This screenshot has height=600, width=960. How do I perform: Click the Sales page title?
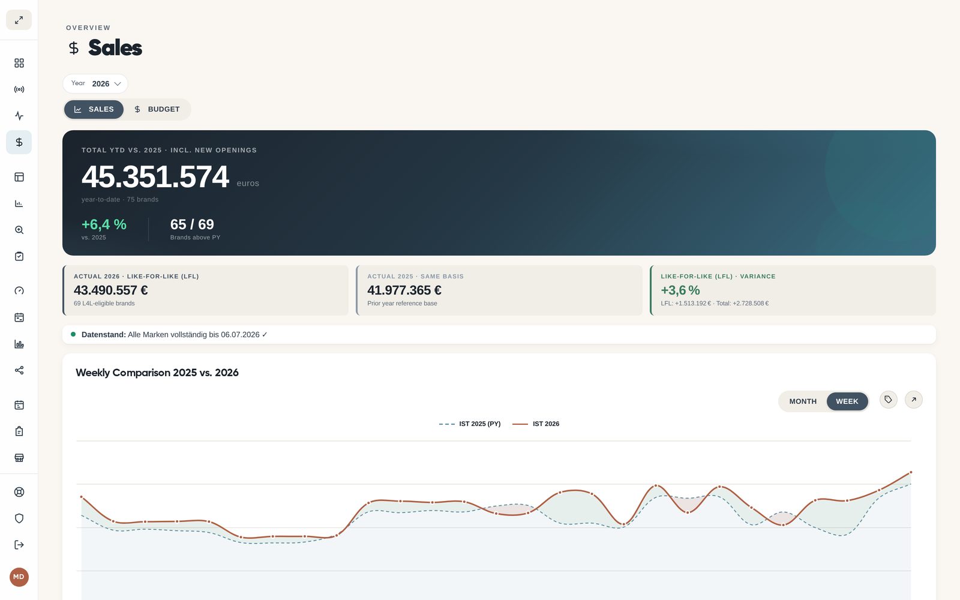[x=115, y=48]
